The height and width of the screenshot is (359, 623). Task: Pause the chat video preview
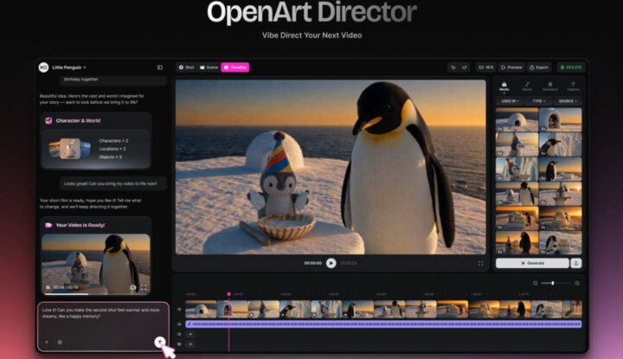48,287
